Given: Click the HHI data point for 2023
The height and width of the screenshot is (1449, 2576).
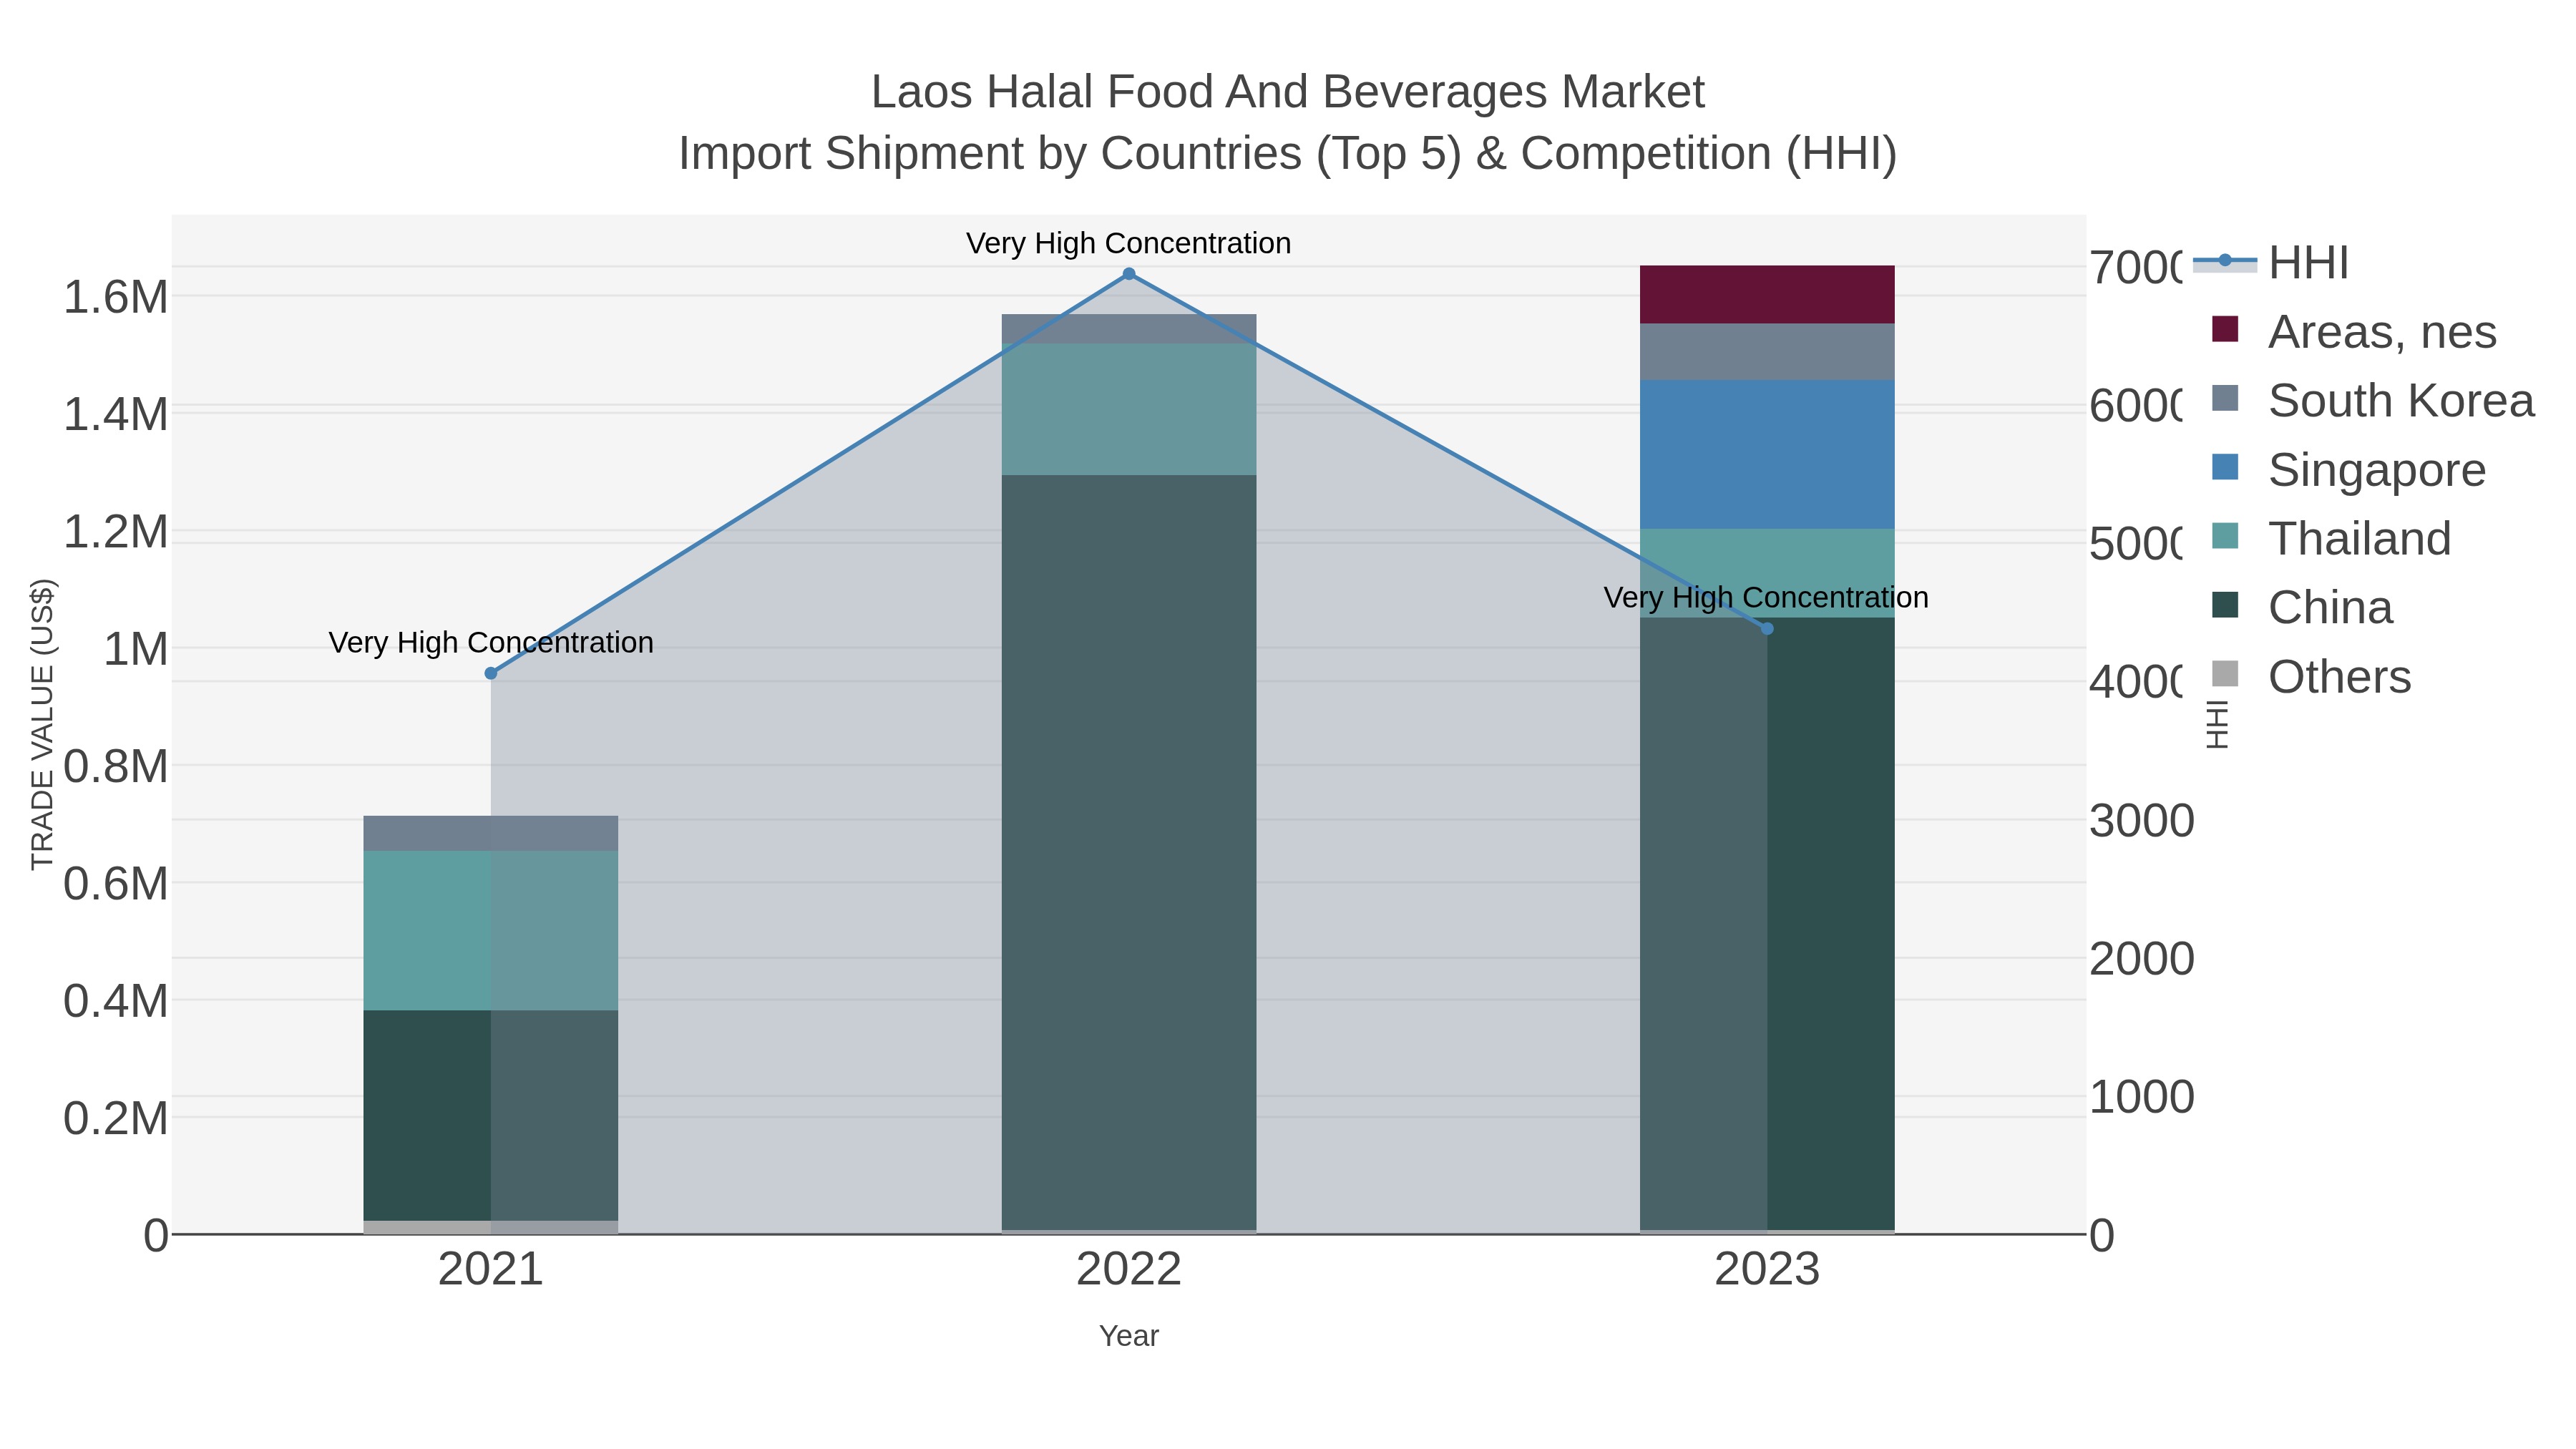Looking at the screenshot, I should [x=1767, y=629].
